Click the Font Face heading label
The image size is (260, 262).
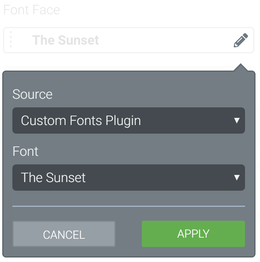click(x=32, y=10)
